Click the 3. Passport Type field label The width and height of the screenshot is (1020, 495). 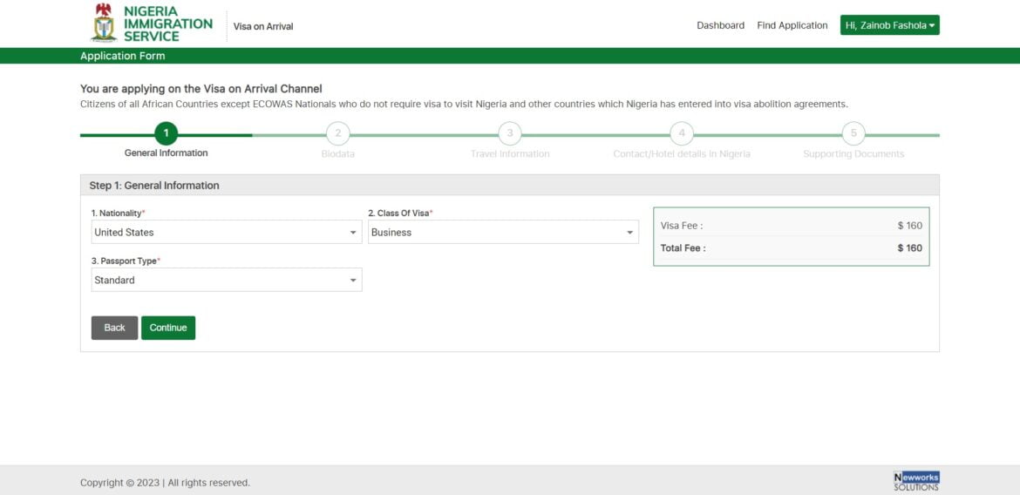click(126, 261)
